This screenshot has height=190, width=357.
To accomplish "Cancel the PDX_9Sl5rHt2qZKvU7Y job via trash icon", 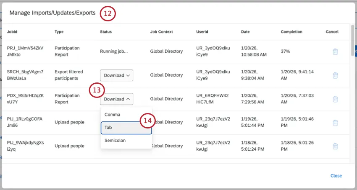I will (x=335, y=99).
